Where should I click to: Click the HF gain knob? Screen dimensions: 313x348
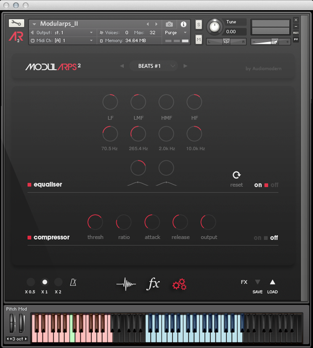tap(194, 102)
